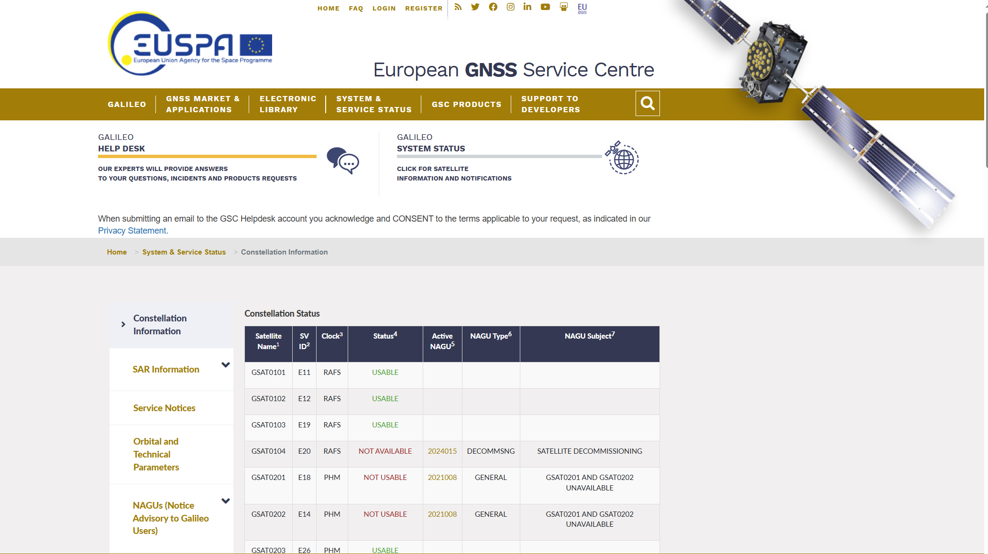Expand the Constellation Information arrow
Image resolution: width=988 pixels, height=554 pixels.
click(123, 324)
